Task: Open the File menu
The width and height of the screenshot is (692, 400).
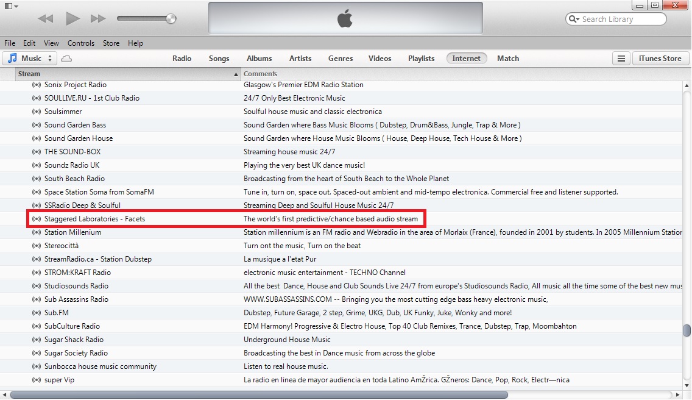Action: pyautogui.click(x=10, y=43)
